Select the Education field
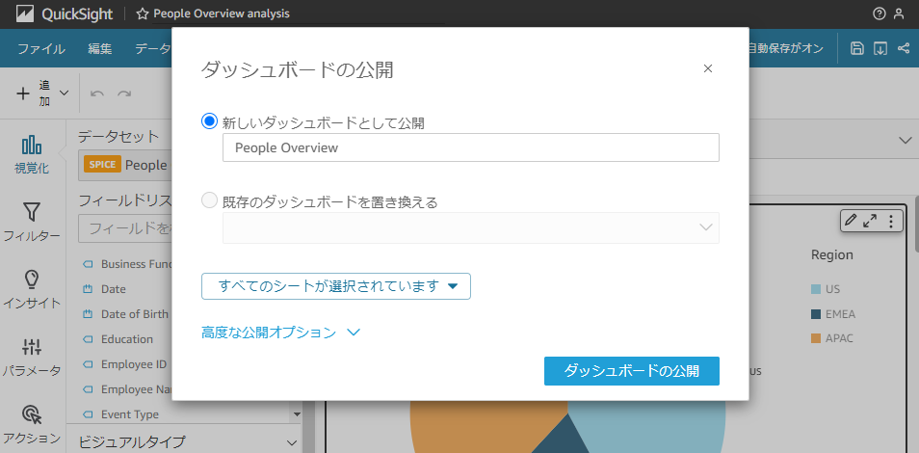 [126, 339]
